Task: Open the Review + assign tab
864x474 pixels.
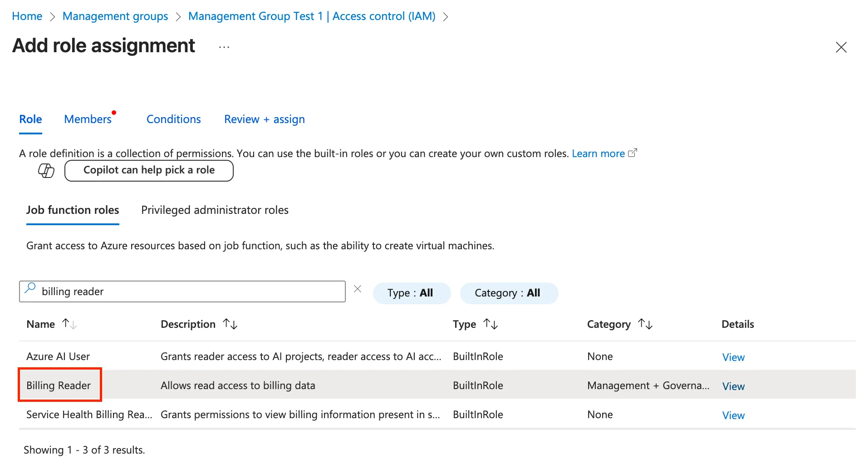Action: click(264, 119)
